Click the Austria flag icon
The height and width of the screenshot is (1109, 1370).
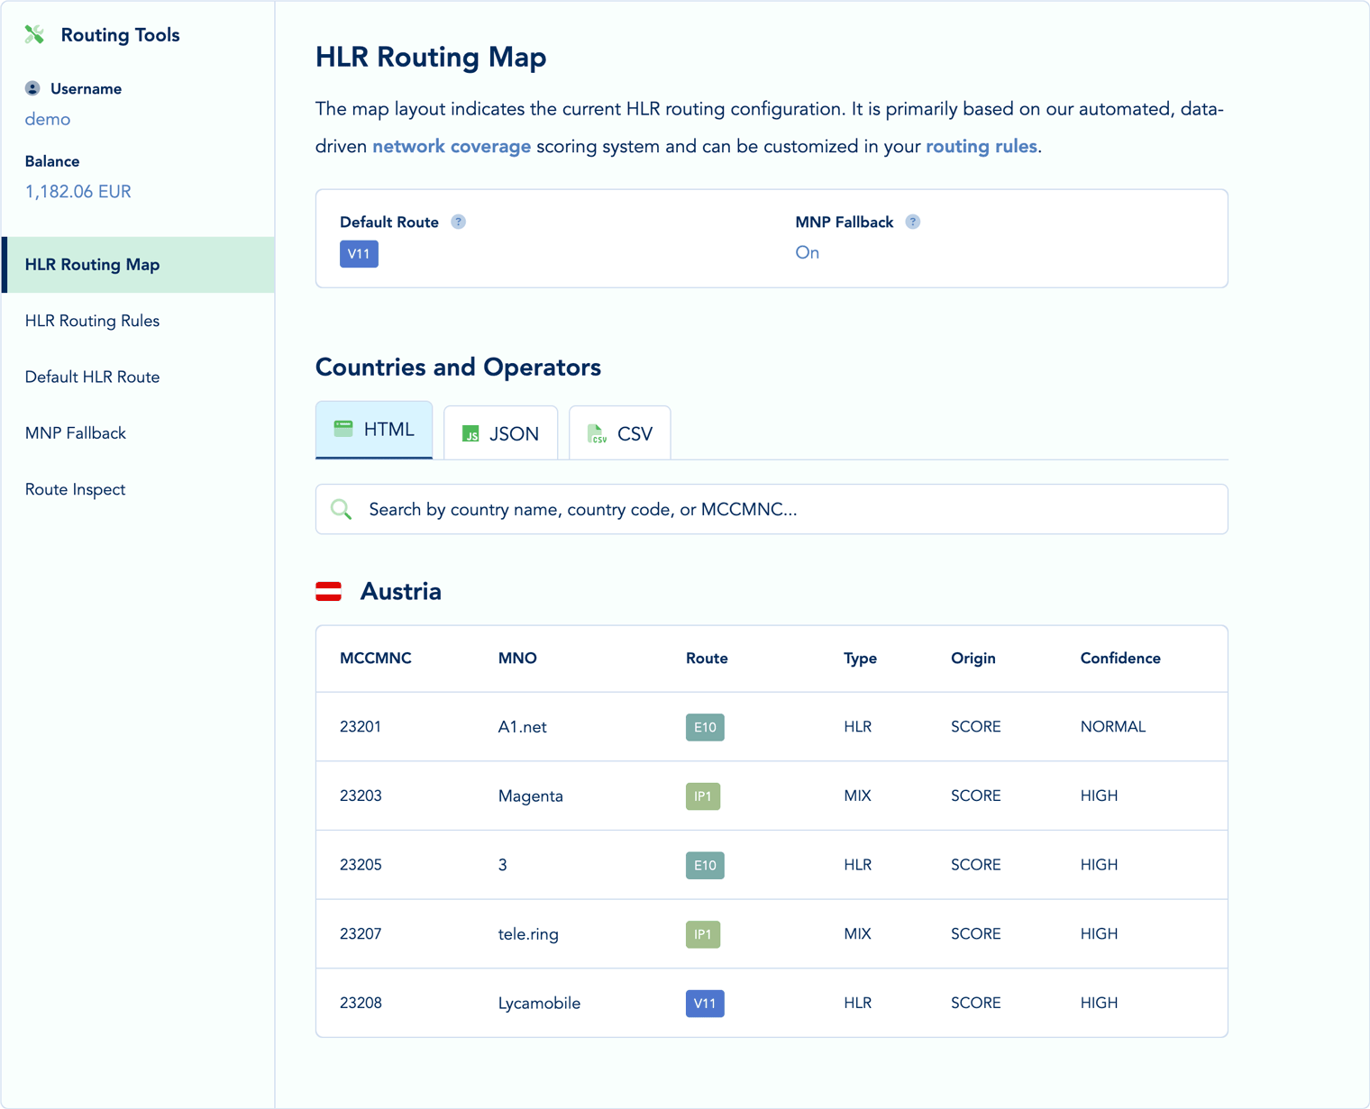329,591
